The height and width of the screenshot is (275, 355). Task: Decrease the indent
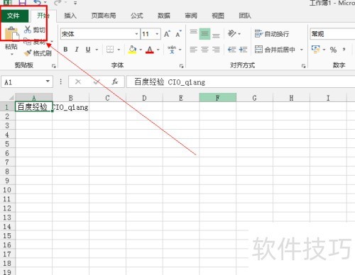point(231,50)
